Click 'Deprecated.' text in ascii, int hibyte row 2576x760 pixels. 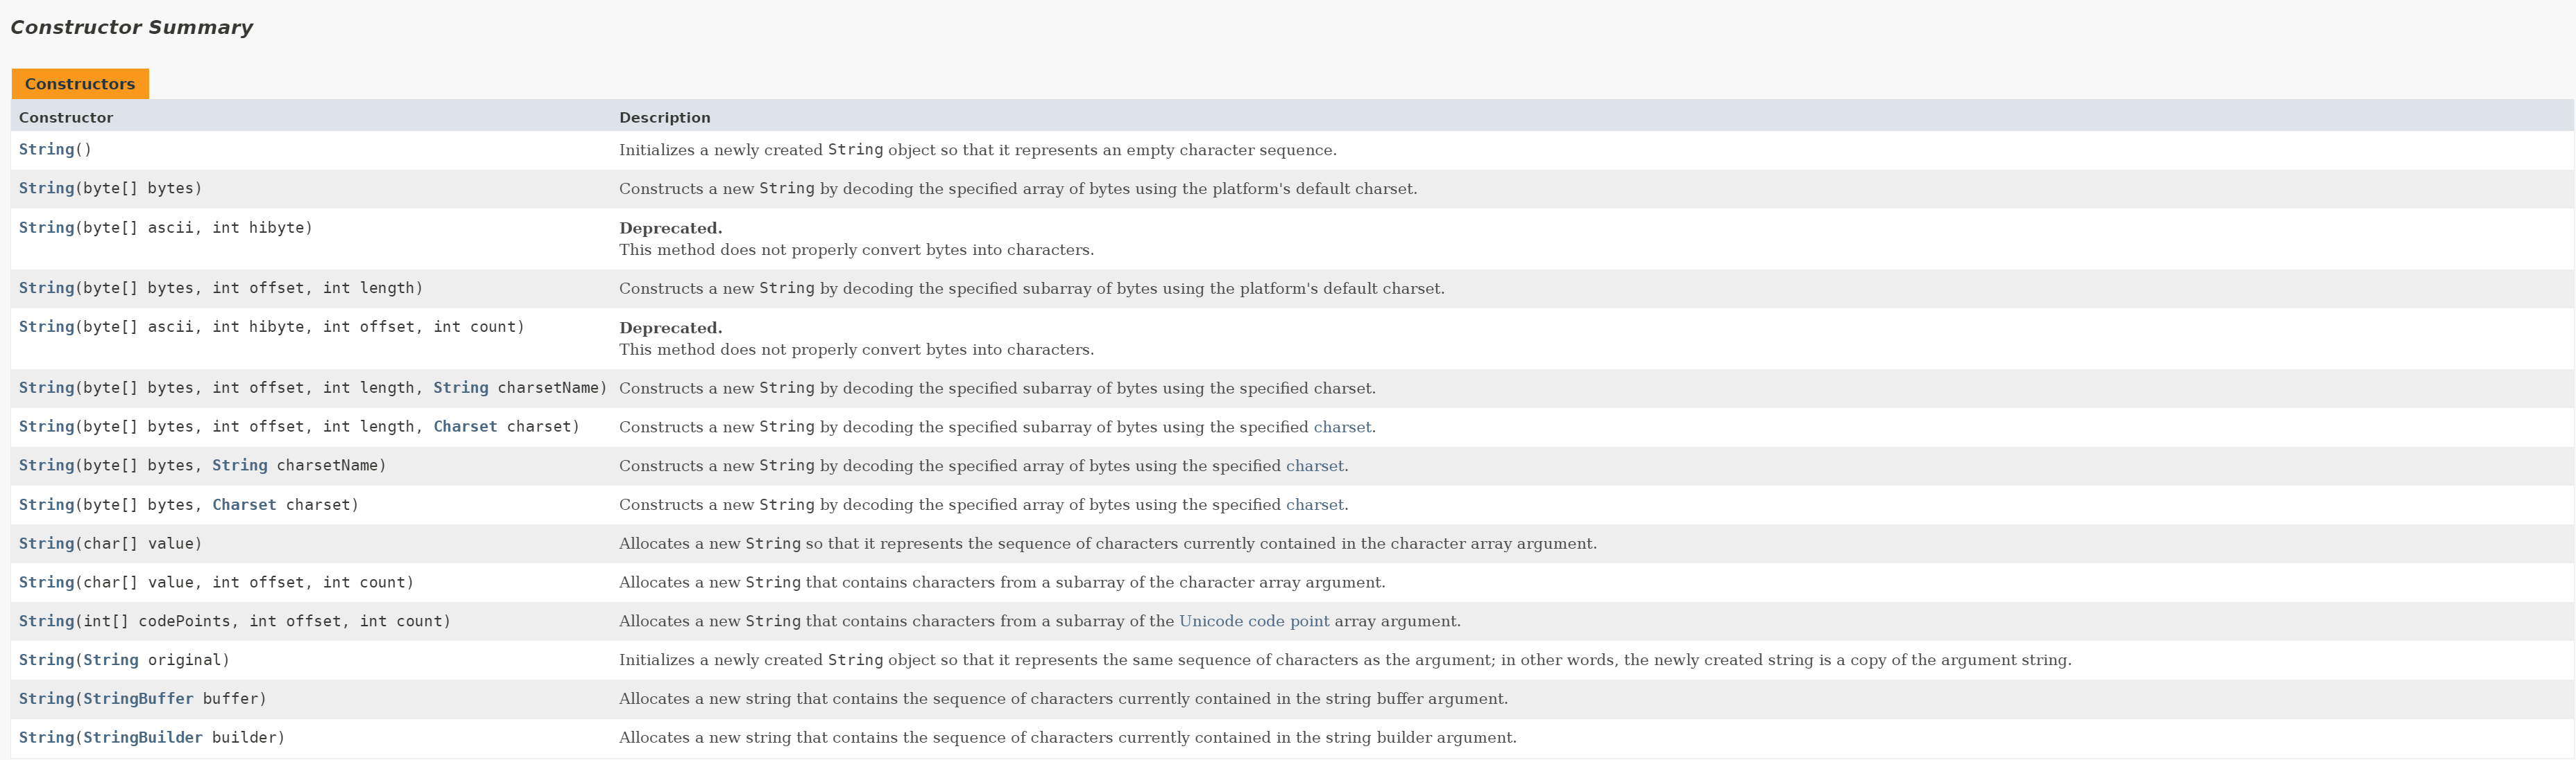[670, 228]
